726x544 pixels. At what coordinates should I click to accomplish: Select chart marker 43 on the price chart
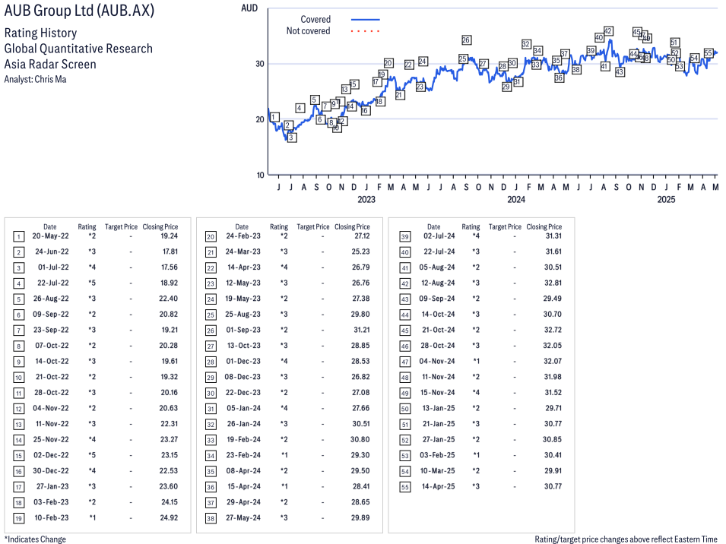620,71
